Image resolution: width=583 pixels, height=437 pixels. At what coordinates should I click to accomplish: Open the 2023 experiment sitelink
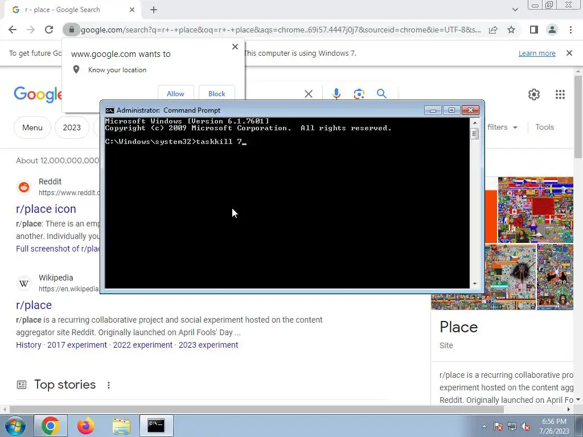tap(208, 345)
